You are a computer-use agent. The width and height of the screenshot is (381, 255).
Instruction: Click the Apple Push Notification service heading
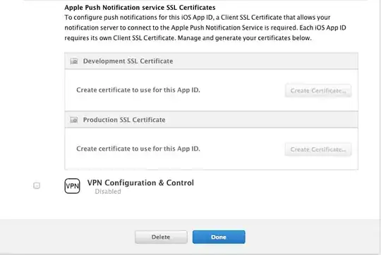140,8
